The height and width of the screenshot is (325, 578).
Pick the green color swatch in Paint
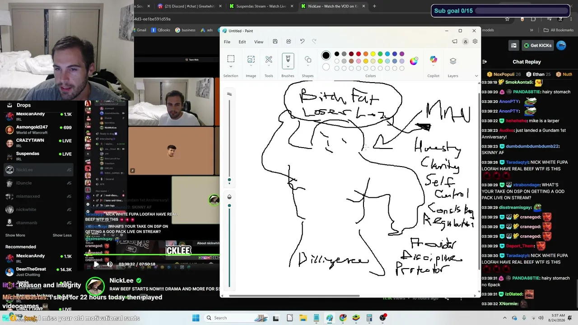click(380, 54)
